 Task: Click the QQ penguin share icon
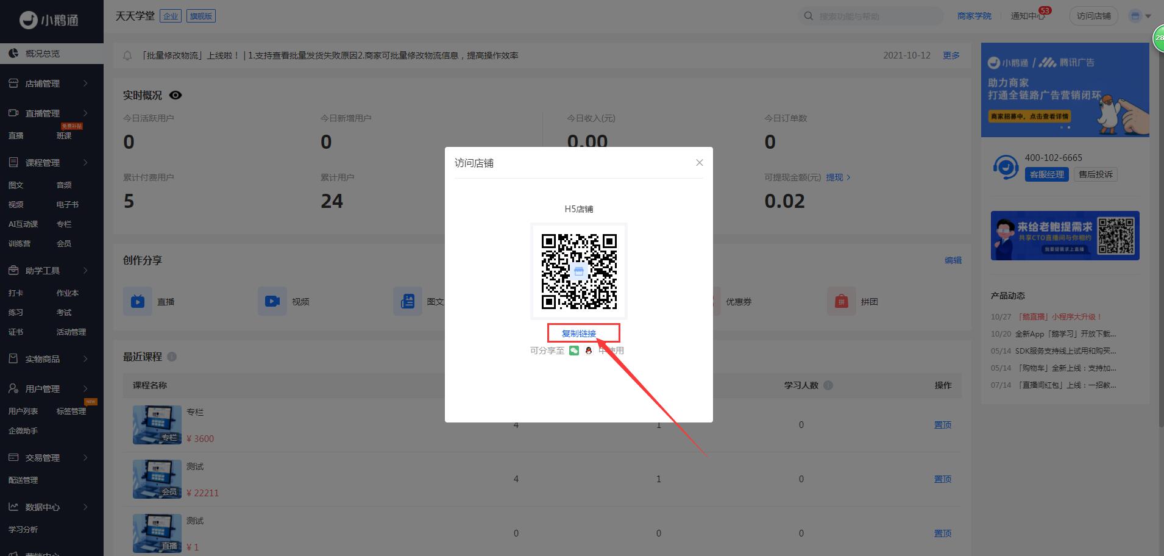point(588,351)
